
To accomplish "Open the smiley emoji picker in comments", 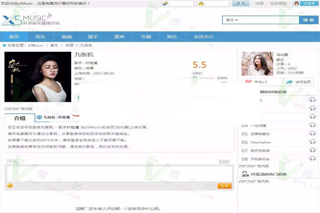I will pyautogui.click(x=10, y=185).
